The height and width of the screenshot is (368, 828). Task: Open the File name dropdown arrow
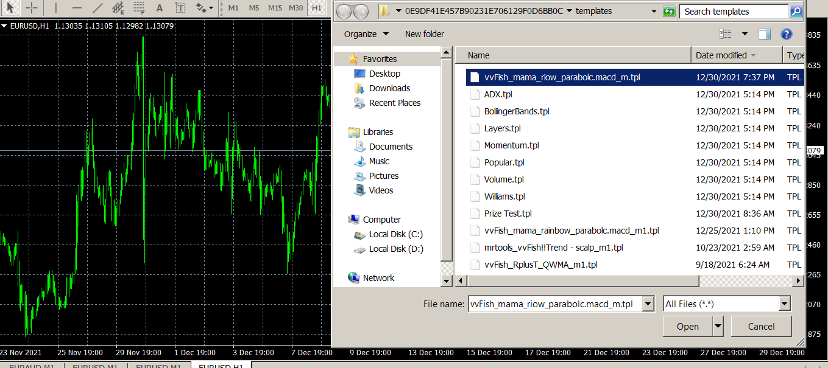pos(649,304)
